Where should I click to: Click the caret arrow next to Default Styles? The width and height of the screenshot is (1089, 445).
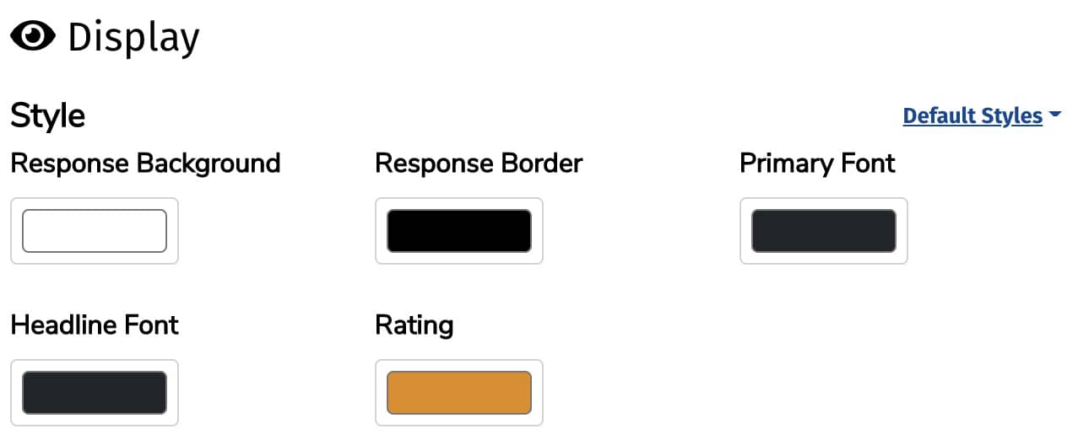[1054, 115]
